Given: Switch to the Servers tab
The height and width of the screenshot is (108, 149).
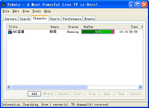Looking at the screenshot, I should click(11, 19).
